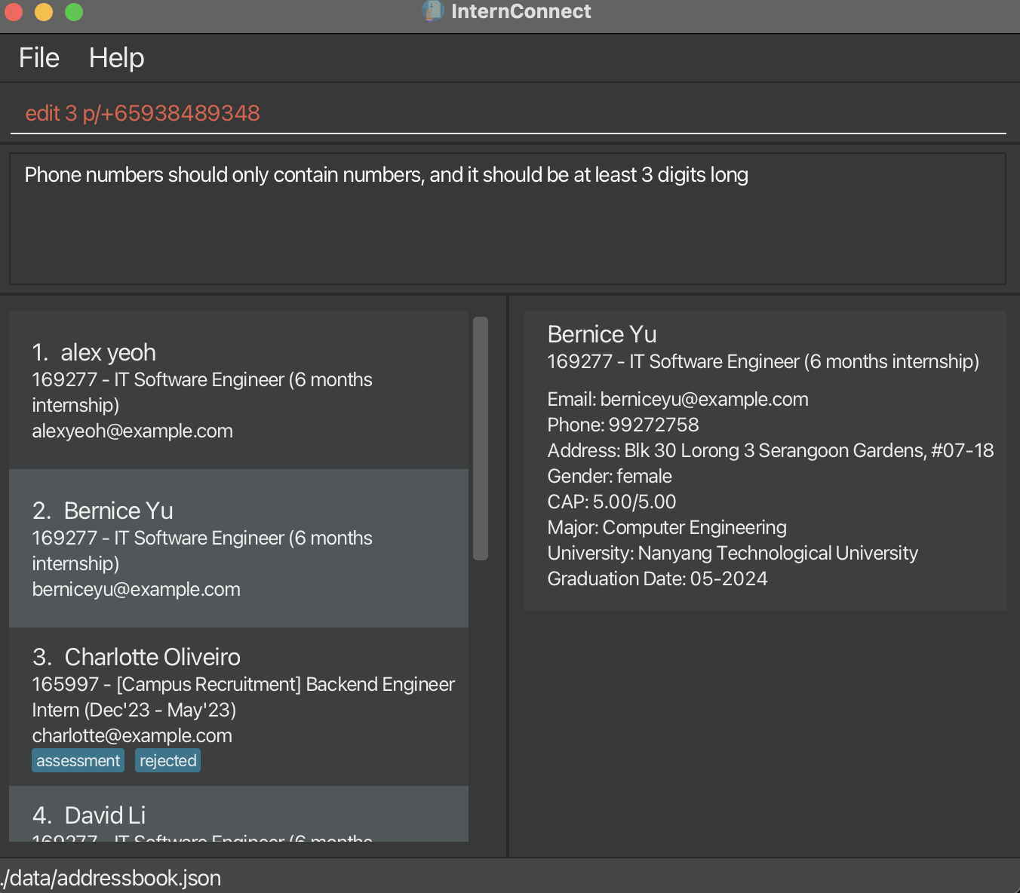Select the Charlotte Oliveiro applicant card

238,707
